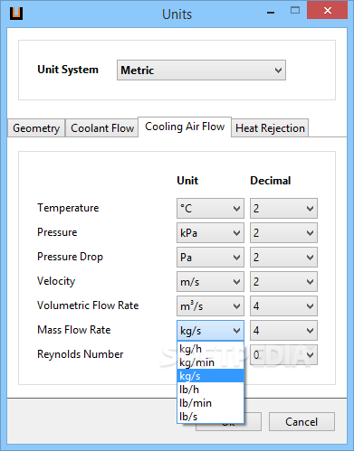Click the Unit System label

[68, 70]
